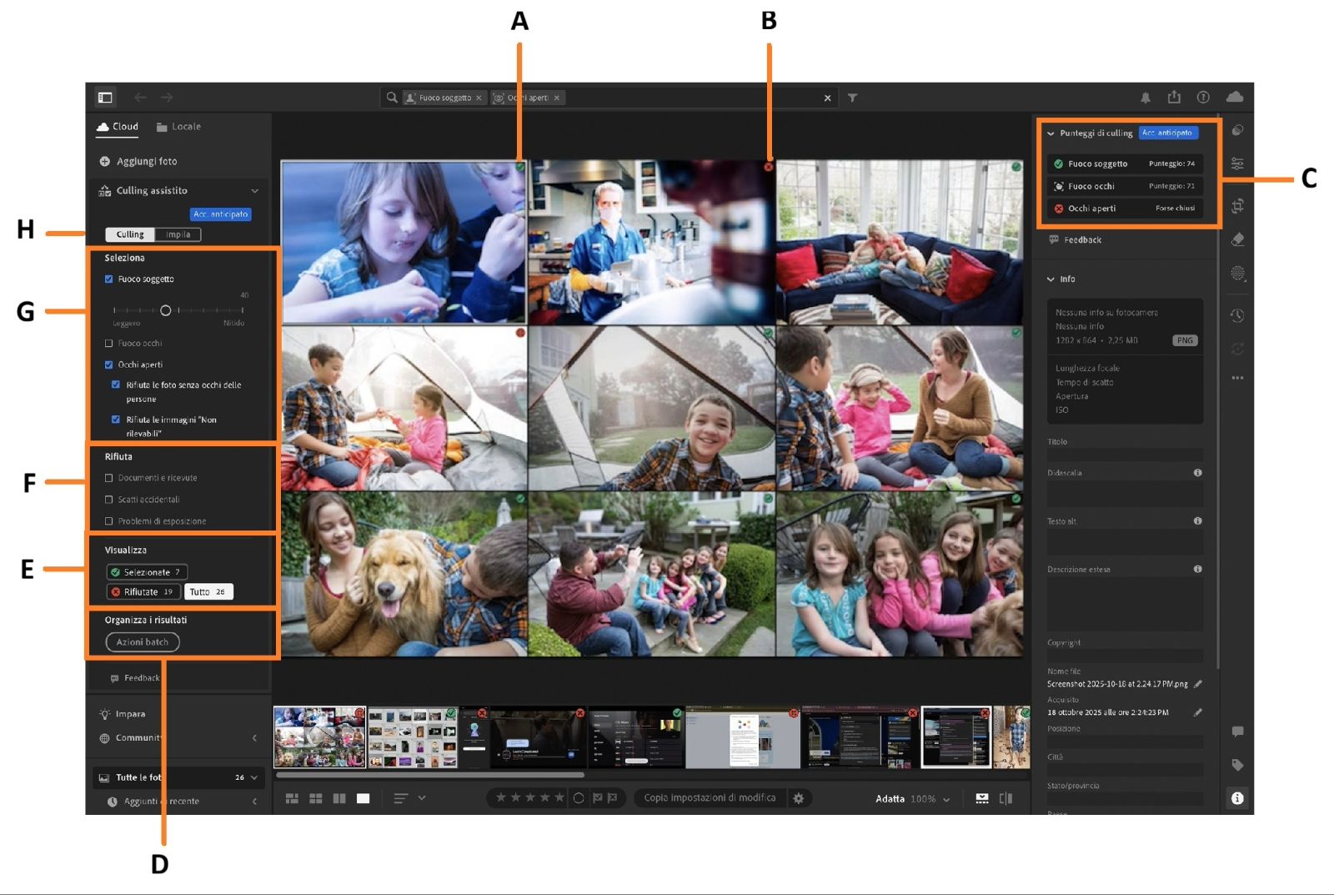Adjust the Fuoco soggetto sharpness slider handle
Viewport: 1334px width, 895px height.
(165, 310)
